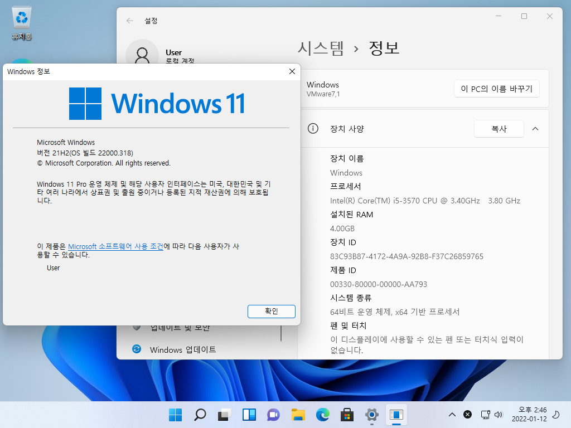Collapse the 장치 사양 section chevron
The image size is (571, 428).
(535, 129)
